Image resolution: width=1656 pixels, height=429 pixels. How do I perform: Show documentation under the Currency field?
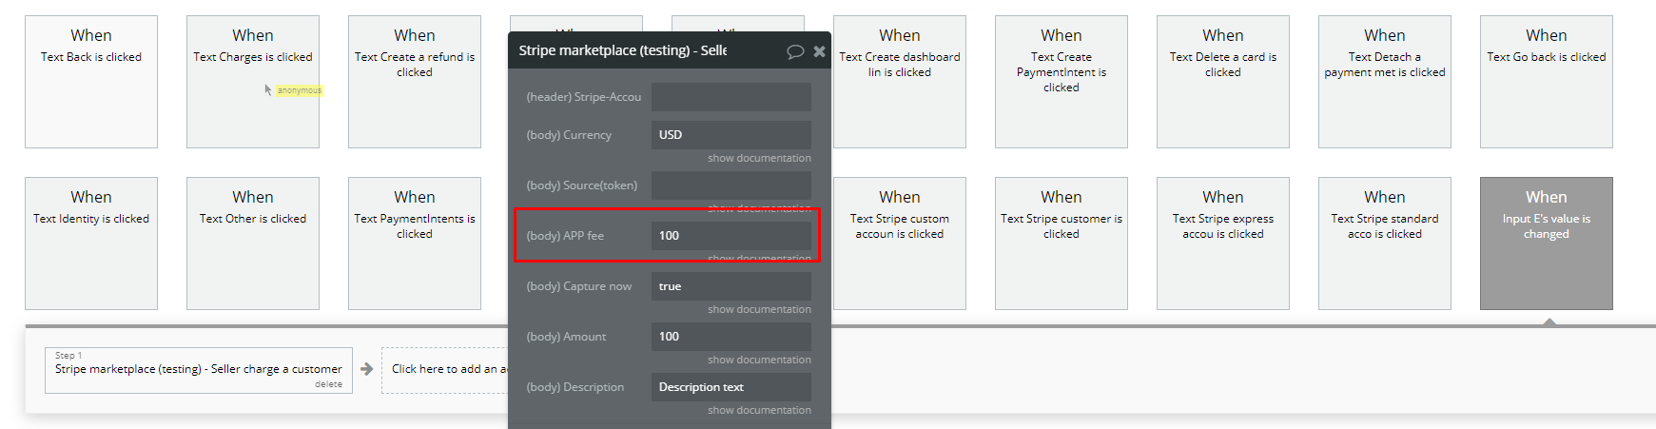(x=759, y=159)
